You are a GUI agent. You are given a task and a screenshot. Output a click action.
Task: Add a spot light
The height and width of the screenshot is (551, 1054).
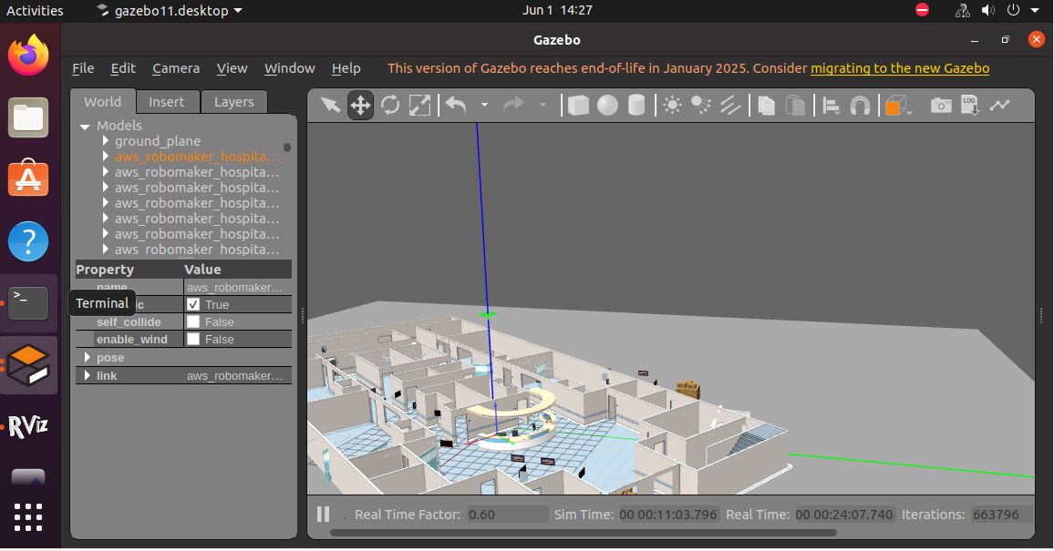point(701,106)
